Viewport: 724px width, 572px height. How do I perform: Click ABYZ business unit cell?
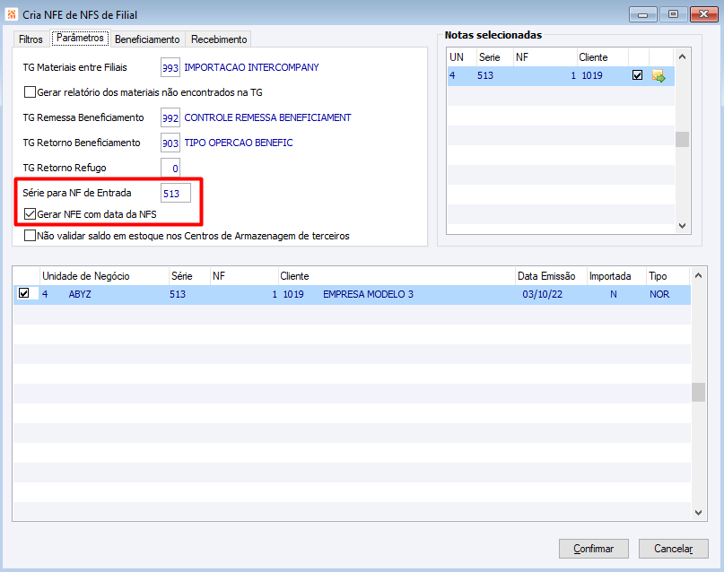(80, 294)
